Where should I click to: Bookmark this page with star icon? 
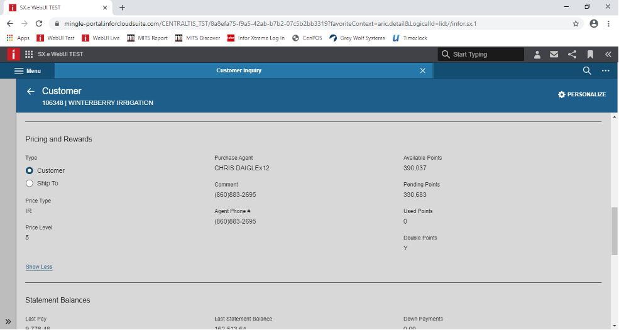click(576, 24)
